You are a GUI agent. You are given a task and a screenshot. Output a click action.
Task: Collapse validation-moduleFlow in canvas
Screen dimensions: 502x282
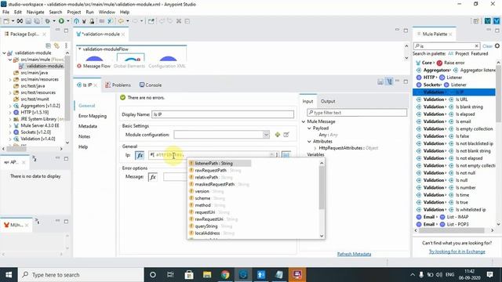click(x=79, y=49)
